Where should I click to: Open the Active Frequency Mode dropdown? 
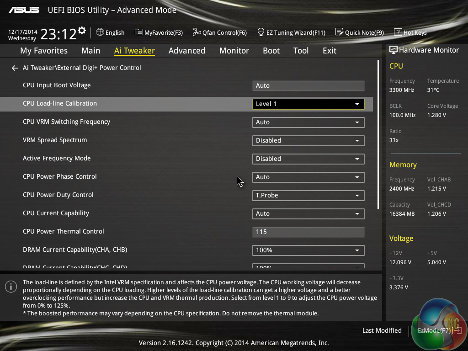click(308, 159)
